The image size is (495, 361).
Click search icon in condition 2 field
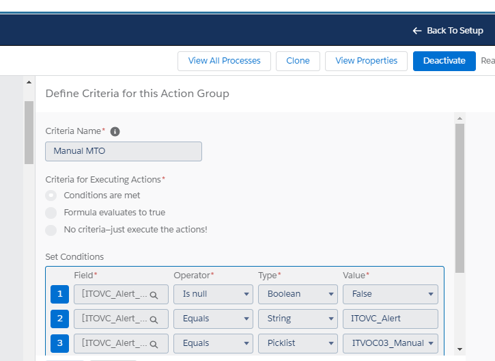click(154, 319)
